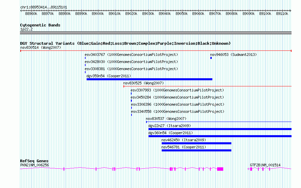Click the nsv462450 blue gain bar

tap(196, 143)
